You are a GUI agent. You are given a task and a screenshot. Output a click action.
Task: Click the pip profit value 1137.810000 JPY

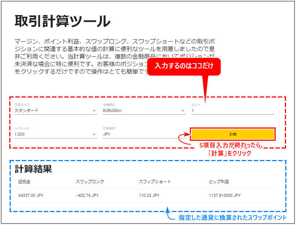point(225,195)
